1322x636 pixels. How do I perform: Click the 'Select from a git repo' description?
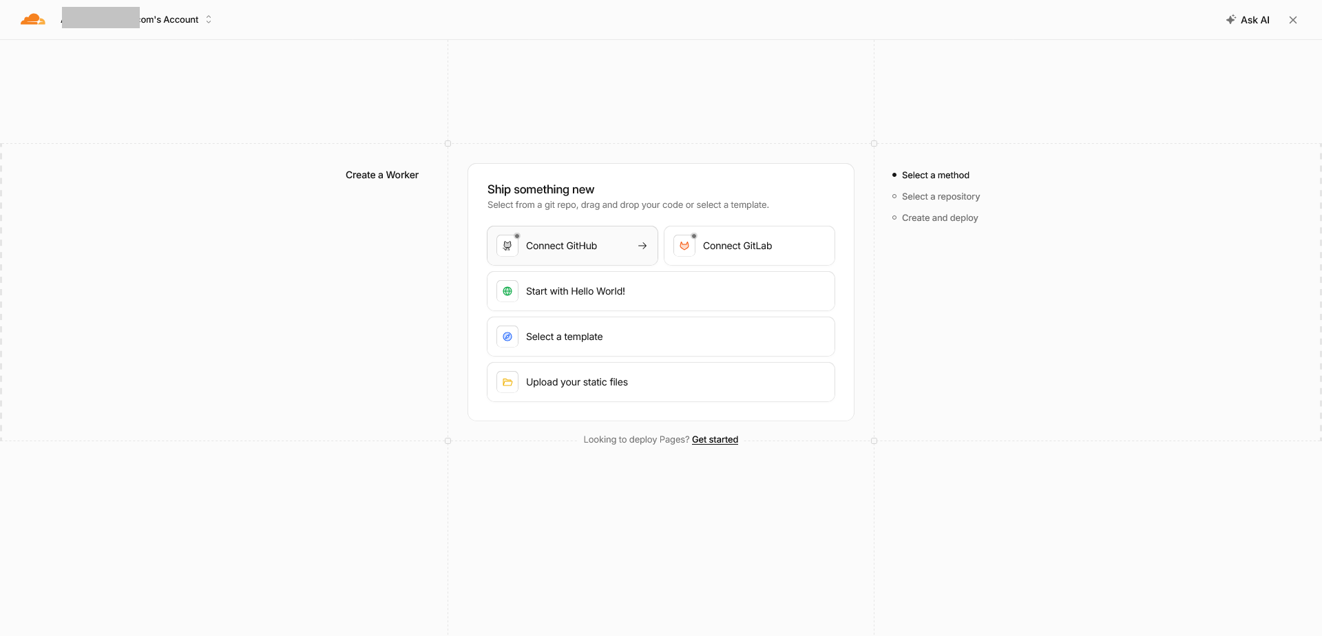coord(628,205)
